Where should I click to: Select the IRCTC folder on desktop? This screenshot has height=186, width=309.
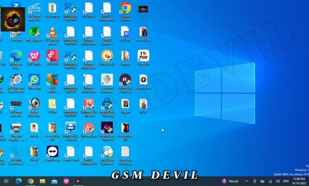click(x=143, y=104)
